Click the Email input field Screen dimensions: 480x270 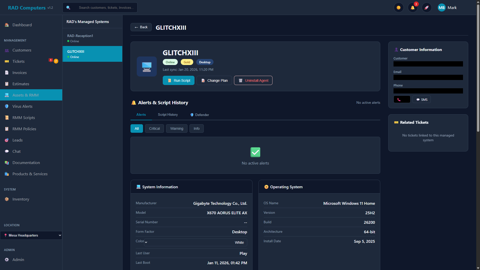(428, 77)
